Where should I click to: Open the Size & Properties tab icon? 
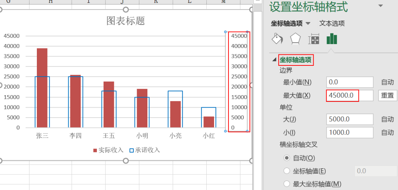[314, 39]
